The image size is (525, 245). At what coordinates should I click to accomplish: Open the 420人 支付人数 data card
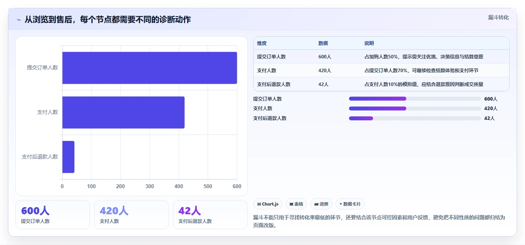pos(131,215)
